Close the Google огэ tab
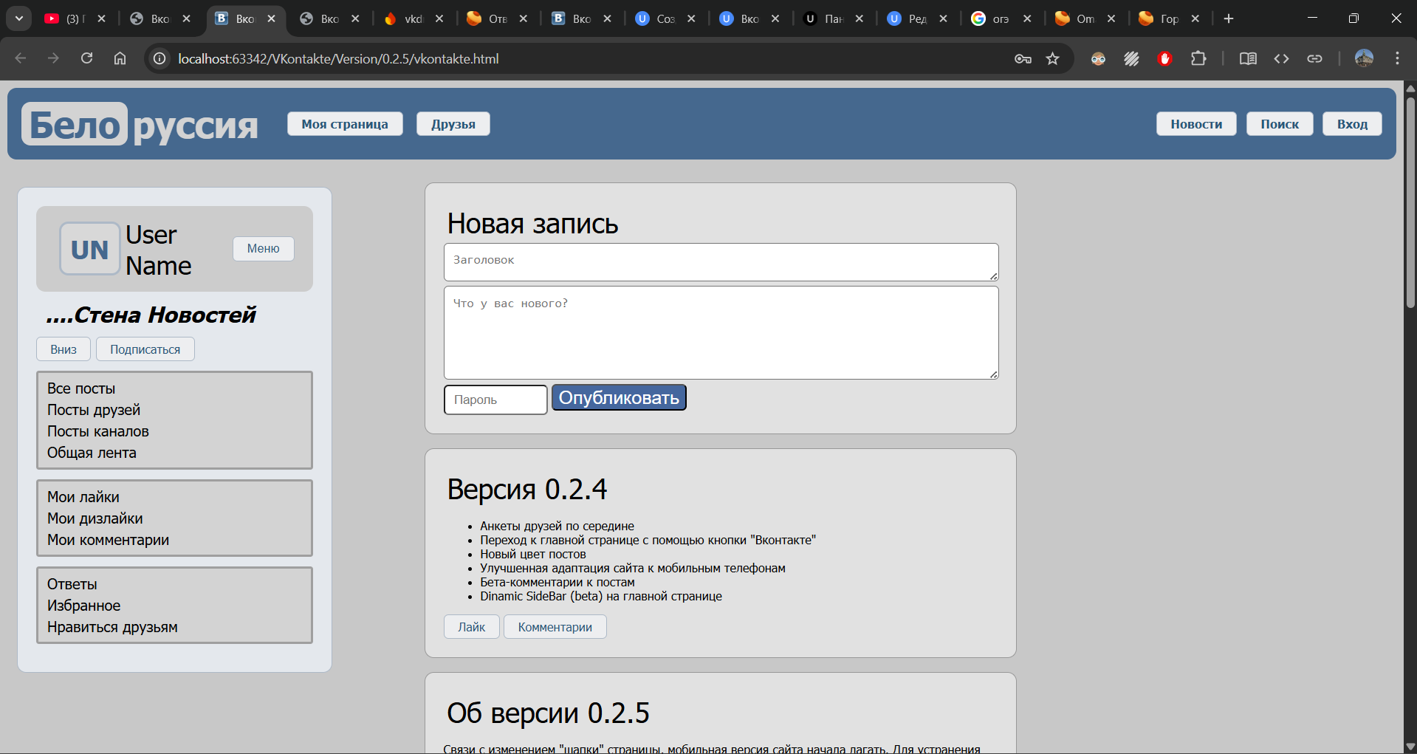 click(1027, 18)
